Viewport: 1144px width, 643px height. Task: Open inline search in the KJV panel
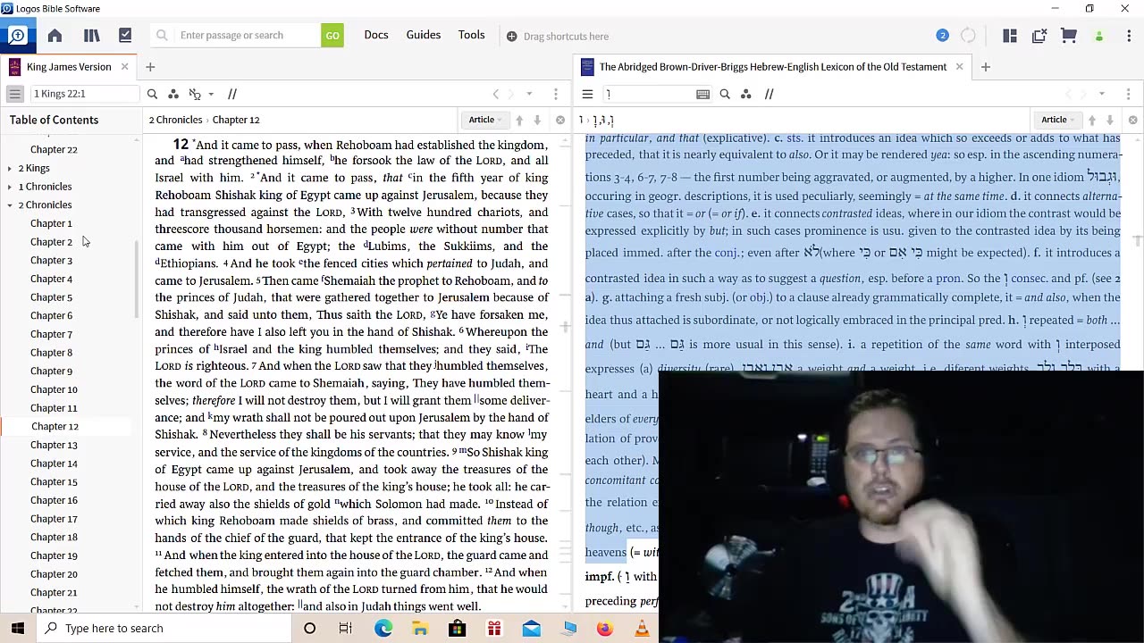point(152,94)
